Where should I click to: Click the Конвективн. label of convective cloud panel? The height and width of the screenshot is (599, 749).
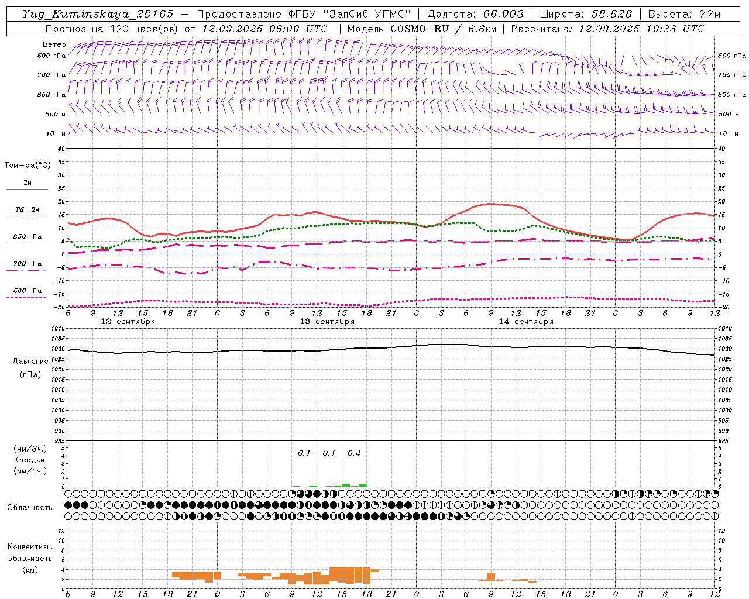click(30, 547)
